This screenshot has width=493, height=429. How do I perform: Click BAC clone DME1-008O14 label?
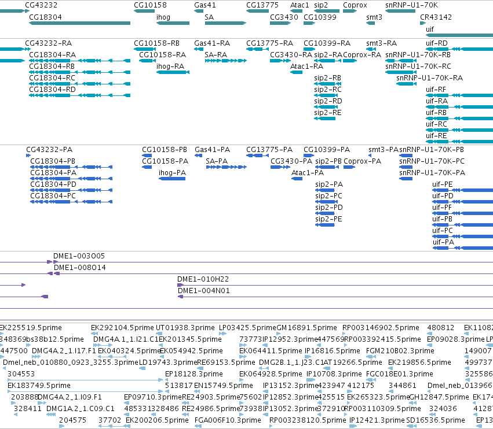tap(80, 268)
